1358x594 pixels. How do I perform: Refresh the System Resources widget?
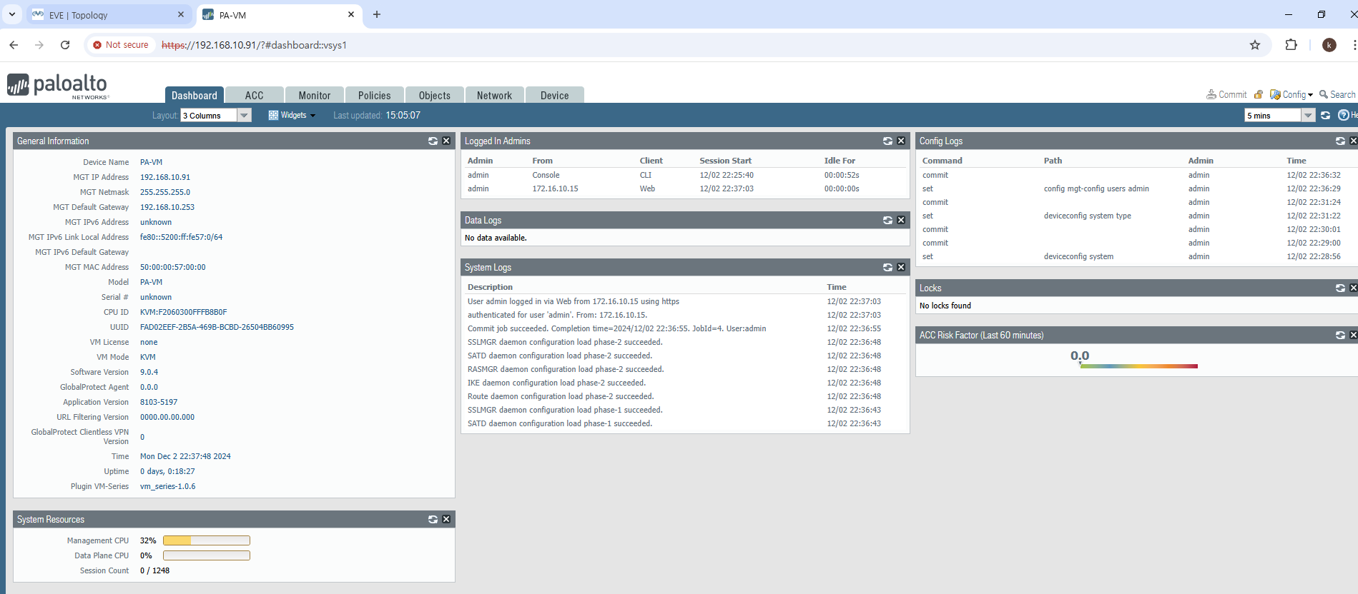point(433,520)
